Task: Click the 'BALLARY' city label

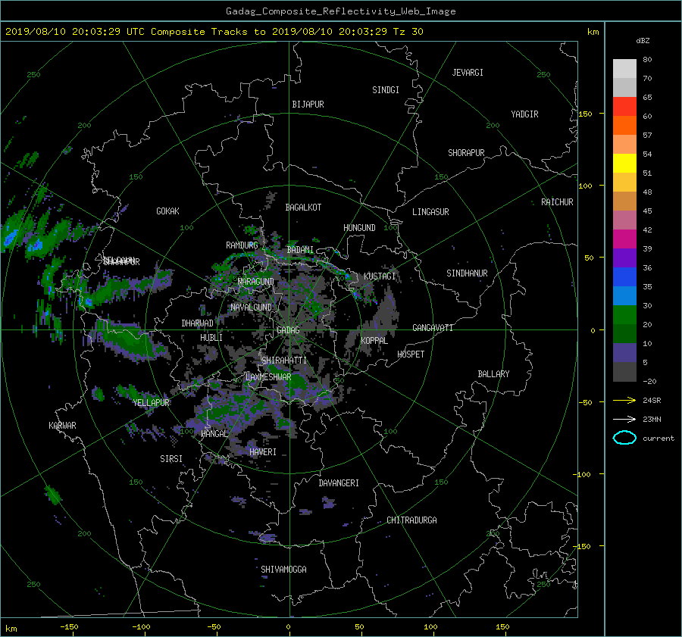Action: pos(493,374)
